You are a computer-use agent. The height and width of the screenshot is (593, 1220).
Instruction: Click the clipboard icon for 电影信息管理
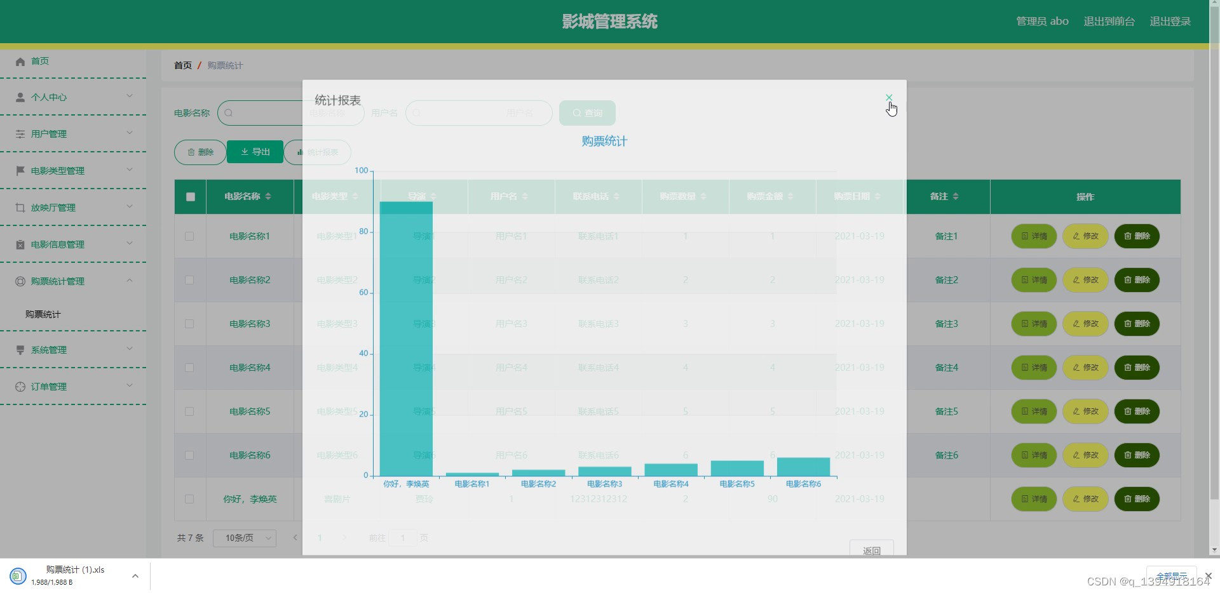click(x=20, y=244)
